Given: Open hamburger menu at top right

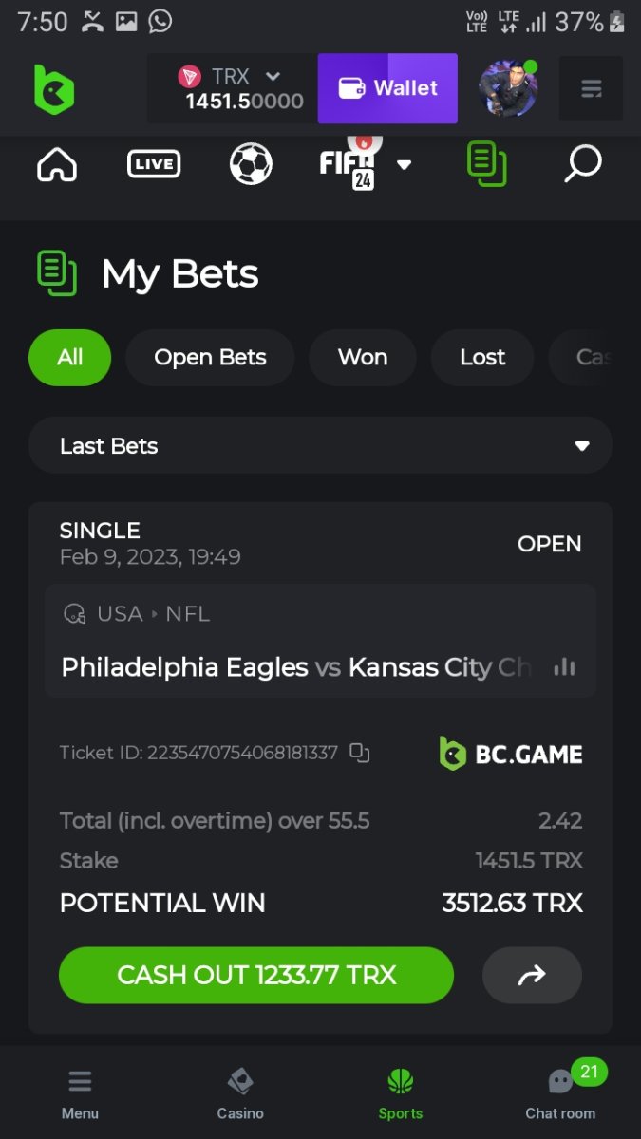Looking at the screenshot, I should pyautogui.click(x=591, y=89).
